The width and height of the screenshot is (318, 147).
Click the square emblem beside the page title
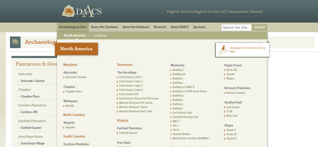coord(15,42)
